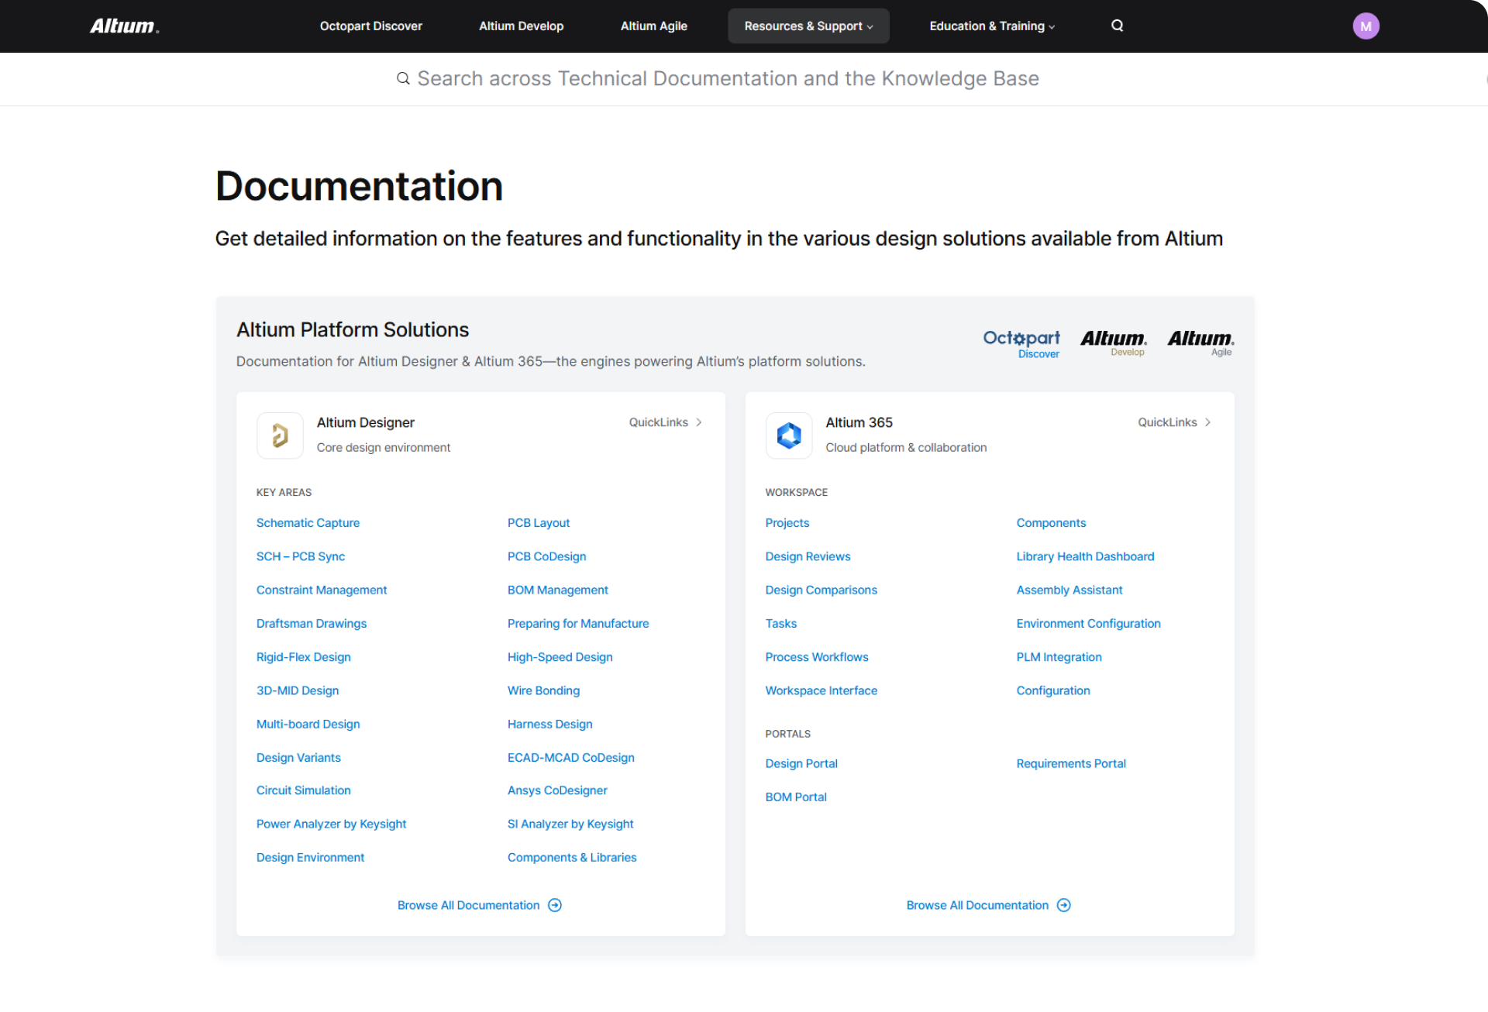Open Altium Develop nav item
This screenshot has height=1012, width=1488.
521,26
